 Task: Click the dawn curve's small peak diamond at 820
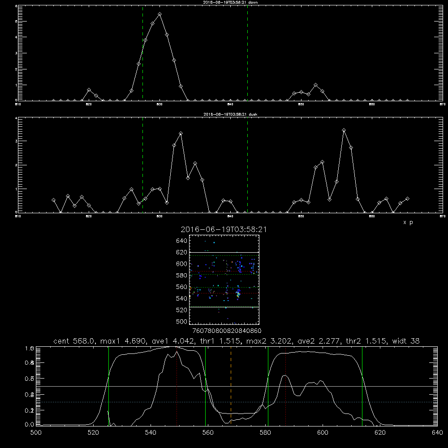89,90
